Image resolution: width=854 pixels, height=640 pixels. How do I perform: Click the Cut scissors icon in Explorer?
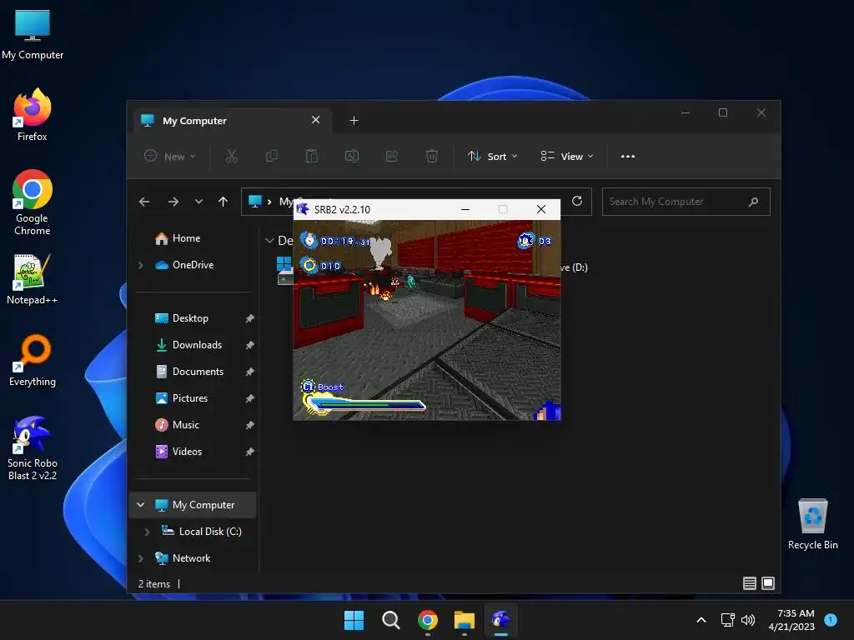232,156
